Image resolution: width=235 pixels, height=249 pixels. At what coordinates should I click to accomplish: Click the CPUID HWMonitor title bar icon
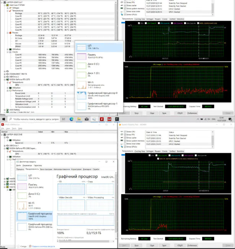tap(2, 124)
